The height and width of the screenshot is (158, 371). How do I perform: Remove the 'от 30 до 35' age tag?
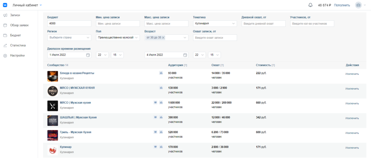[x=163, y=38]
